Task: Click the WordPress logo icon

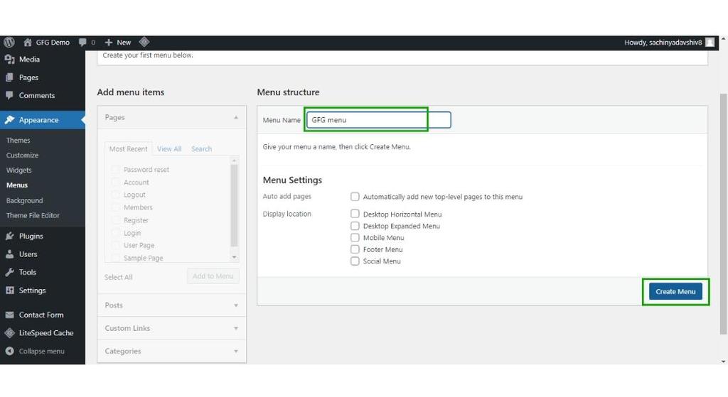Action: point(9,43)
